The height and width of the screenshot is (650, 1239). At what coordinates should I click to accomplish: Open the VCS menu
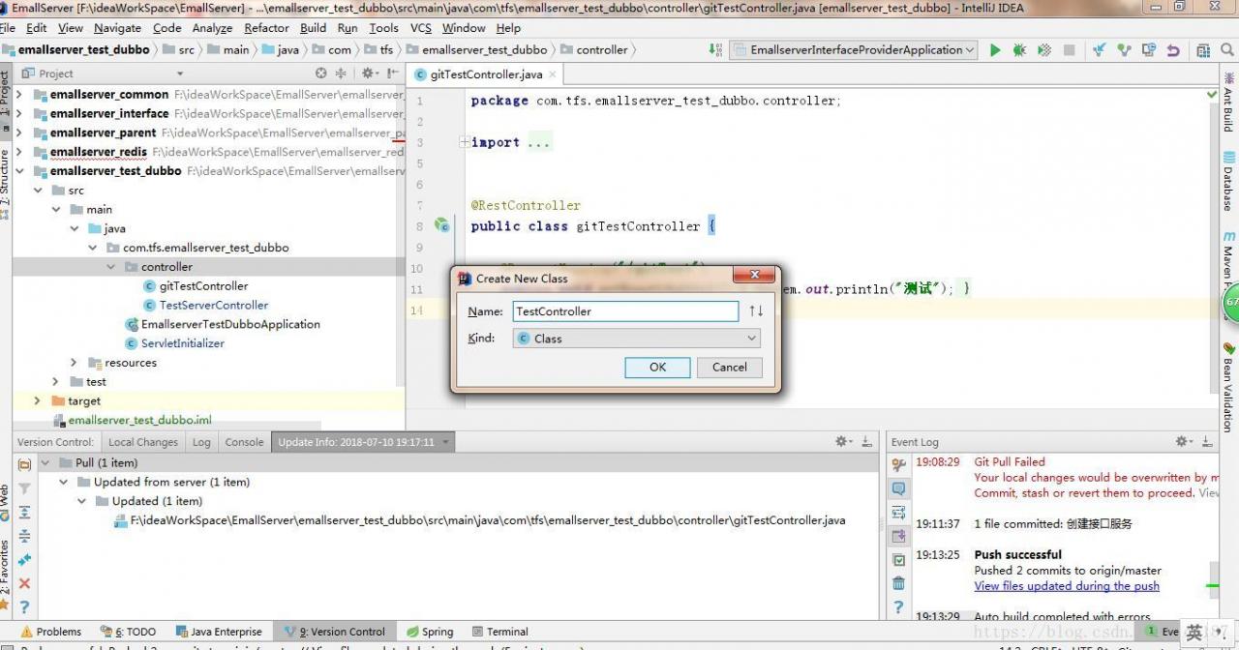[x=420, y=28]
